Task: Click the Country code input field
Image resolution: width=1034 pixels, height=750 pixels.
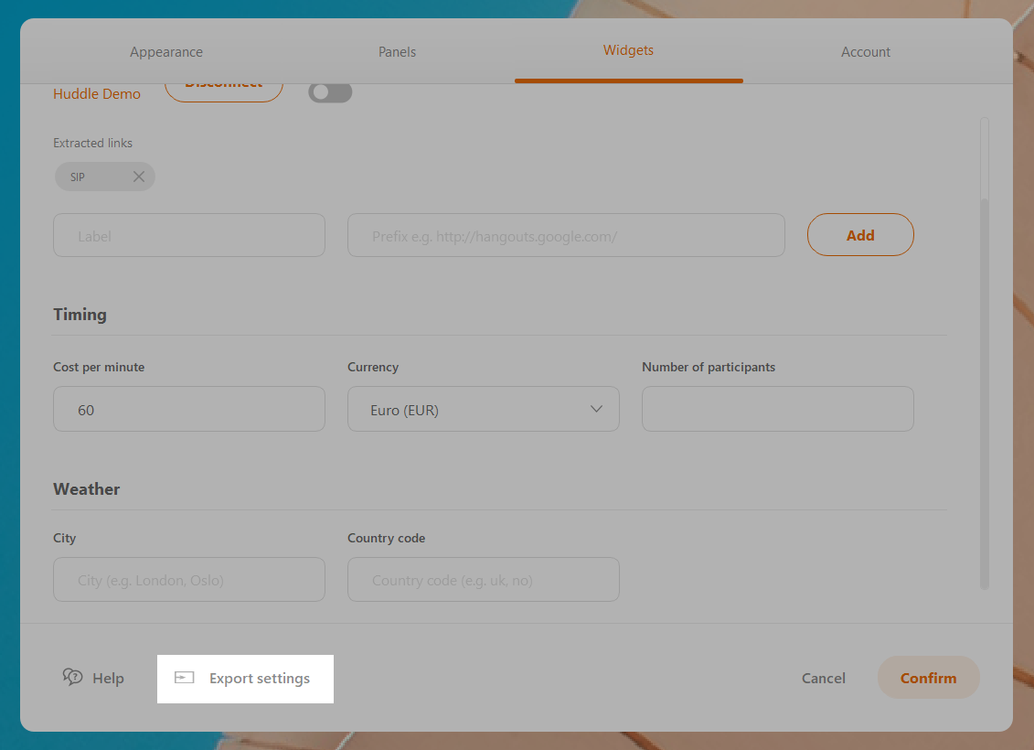Action: tap(483, 580)
